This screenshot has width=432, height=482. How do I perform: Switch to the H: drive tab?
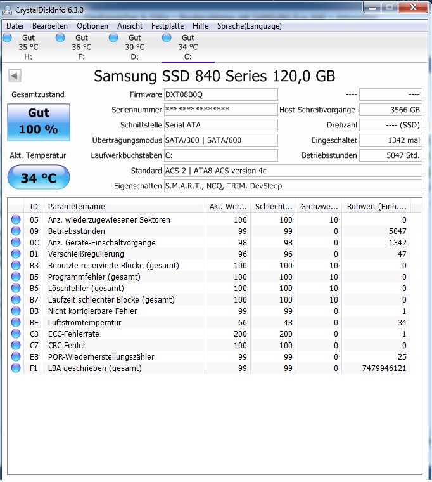coord(29,47)
